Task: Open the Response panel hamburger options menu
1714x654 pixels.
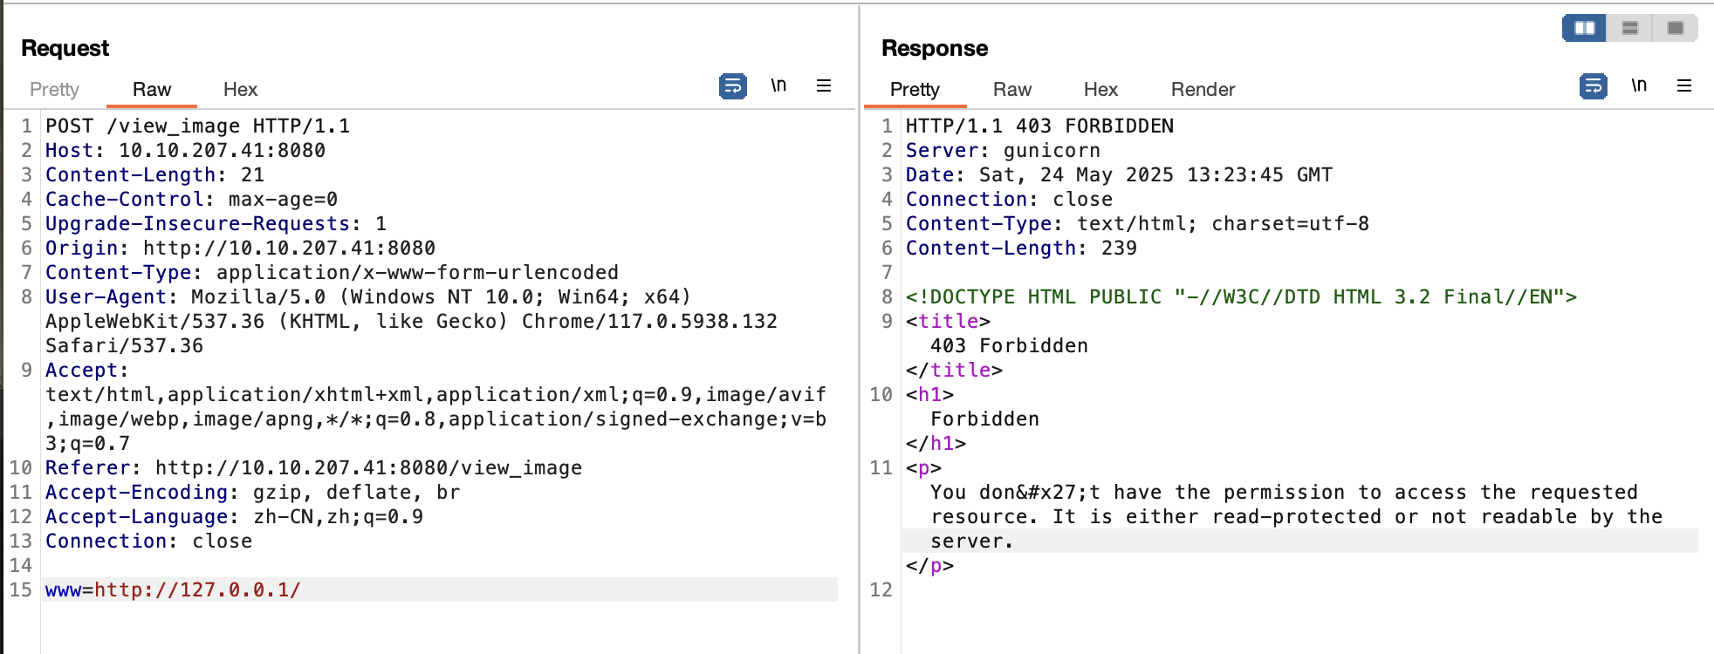Action: tap(1683, 85)
